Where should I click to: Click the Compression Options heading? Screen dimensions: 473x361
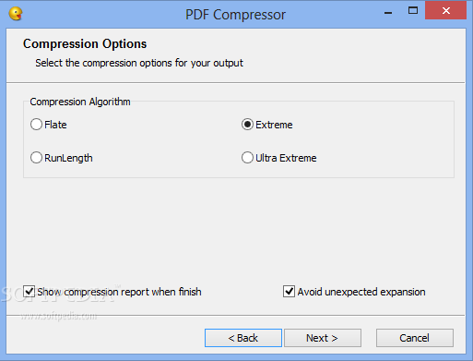point(85,43)
